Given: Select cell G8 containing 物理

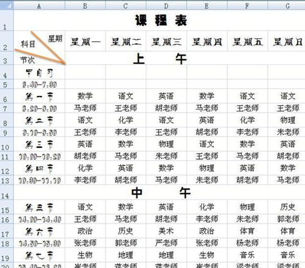Looking at the screenshot, I should [286, 120].
